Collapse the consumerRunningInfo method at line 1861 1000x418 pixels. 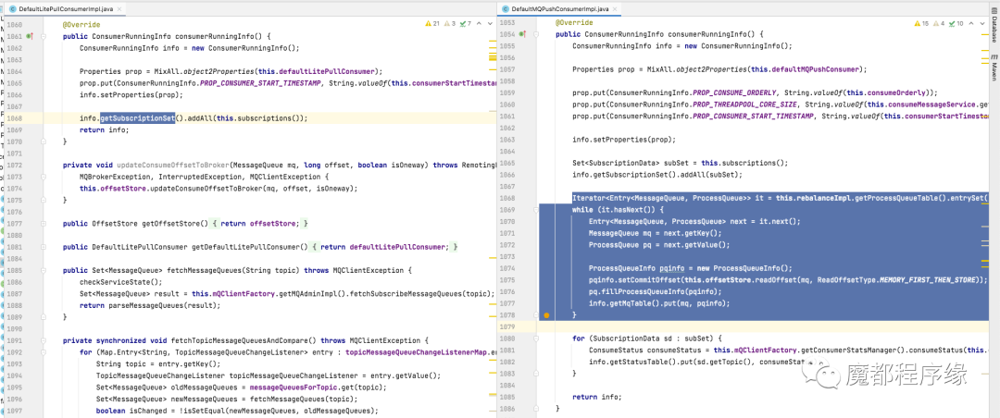point(44,36)
